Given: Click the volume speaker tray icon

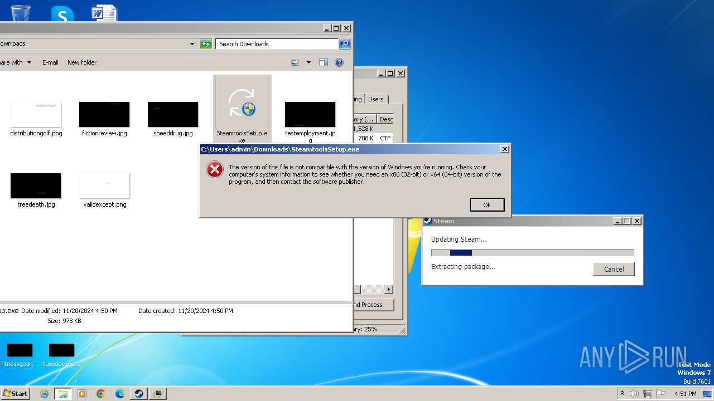Looking at the screenshot, I should pyautogui.click(x=634, y=394).
